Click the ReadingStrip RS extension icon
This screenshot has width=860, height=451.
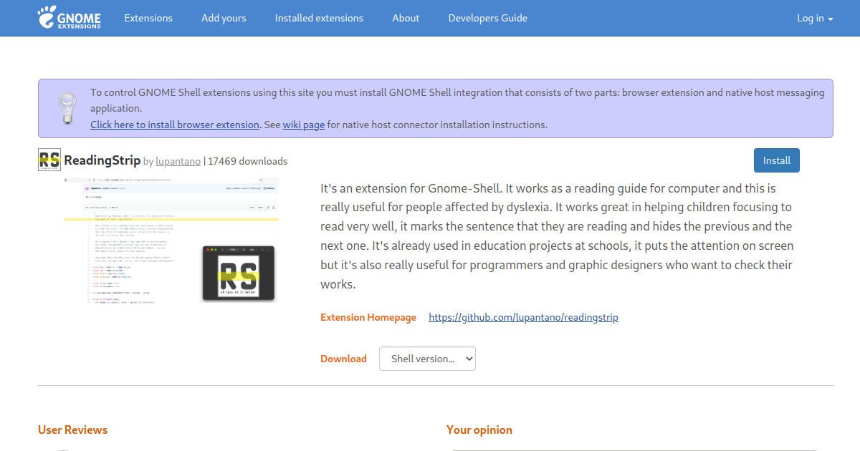tap(49, 160)
